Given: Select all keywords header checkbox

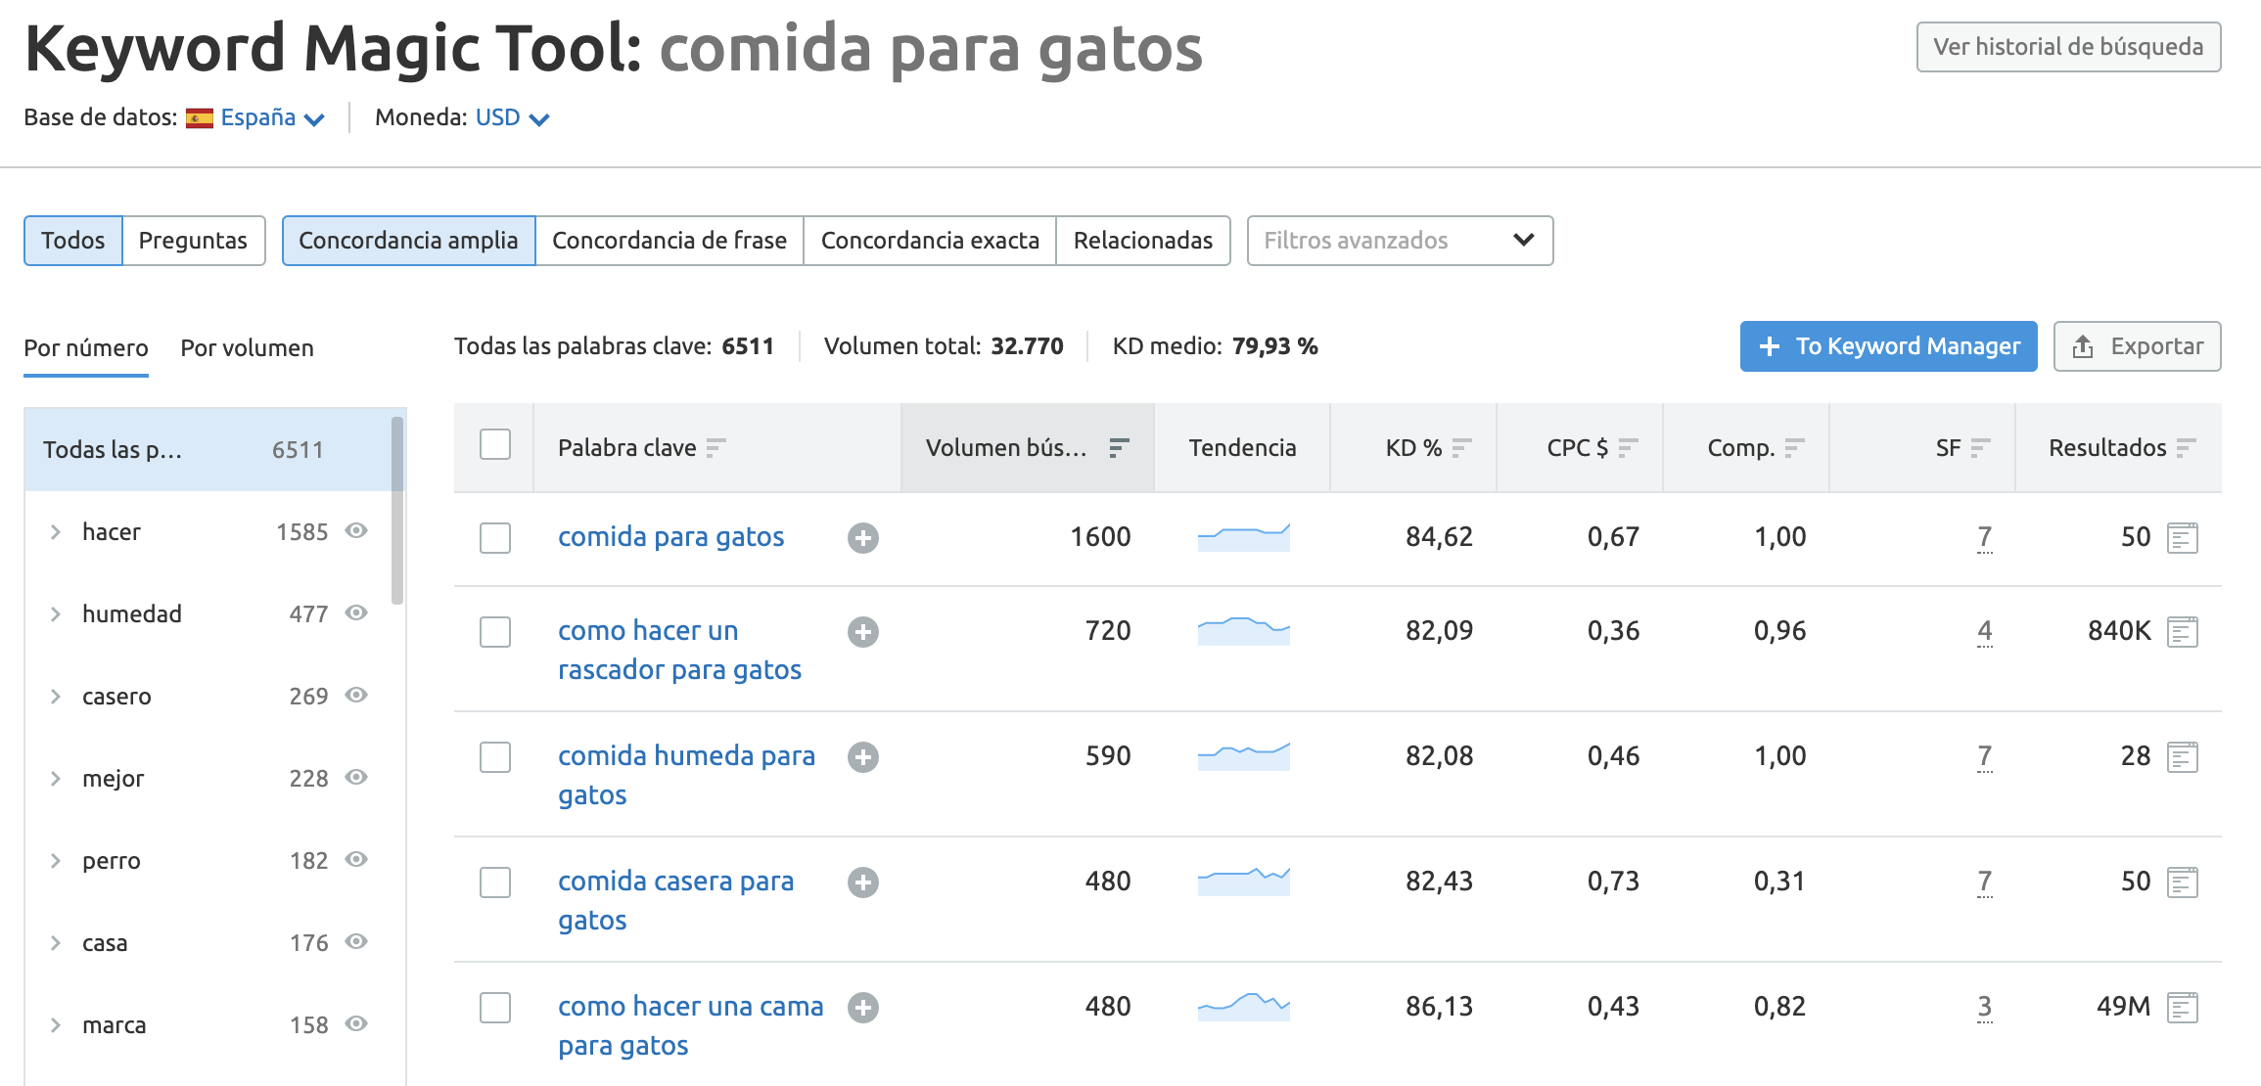Looking at the screenshot, I should click(495, 444).
